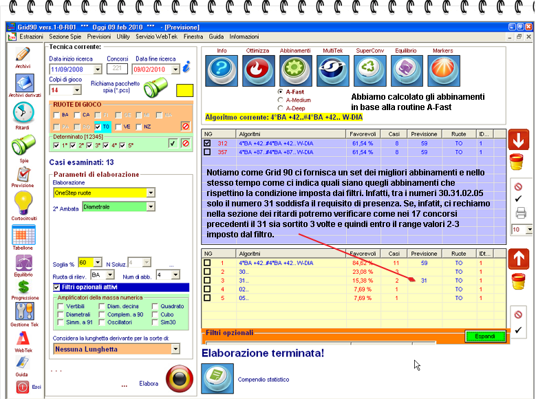Viewport: 536px width, 399px height.
Task: Click the Abbinamenti gear button
Action: [296, 71]
